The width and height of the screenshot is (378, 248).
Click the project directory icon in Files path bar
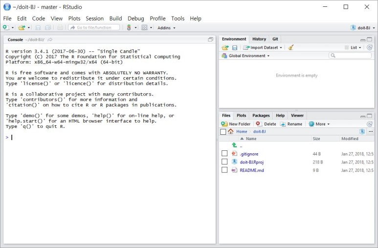pos(362,131)
